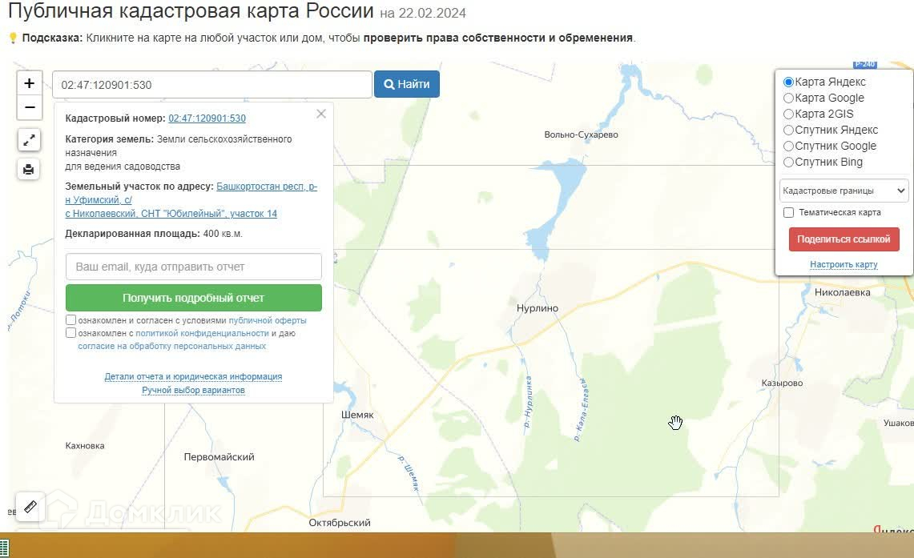
Task: Enable Тематическая карта checkbox
Action: tap(789, 213)
